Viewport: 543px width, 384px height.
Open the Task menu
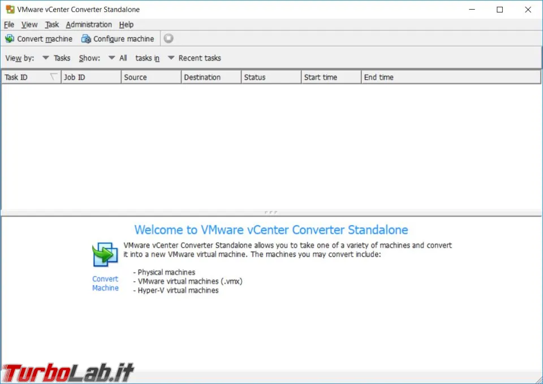pos(51,24)
